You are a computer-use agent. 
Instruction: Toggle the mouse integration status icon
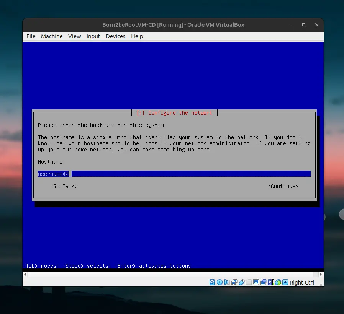click(278, 282)
